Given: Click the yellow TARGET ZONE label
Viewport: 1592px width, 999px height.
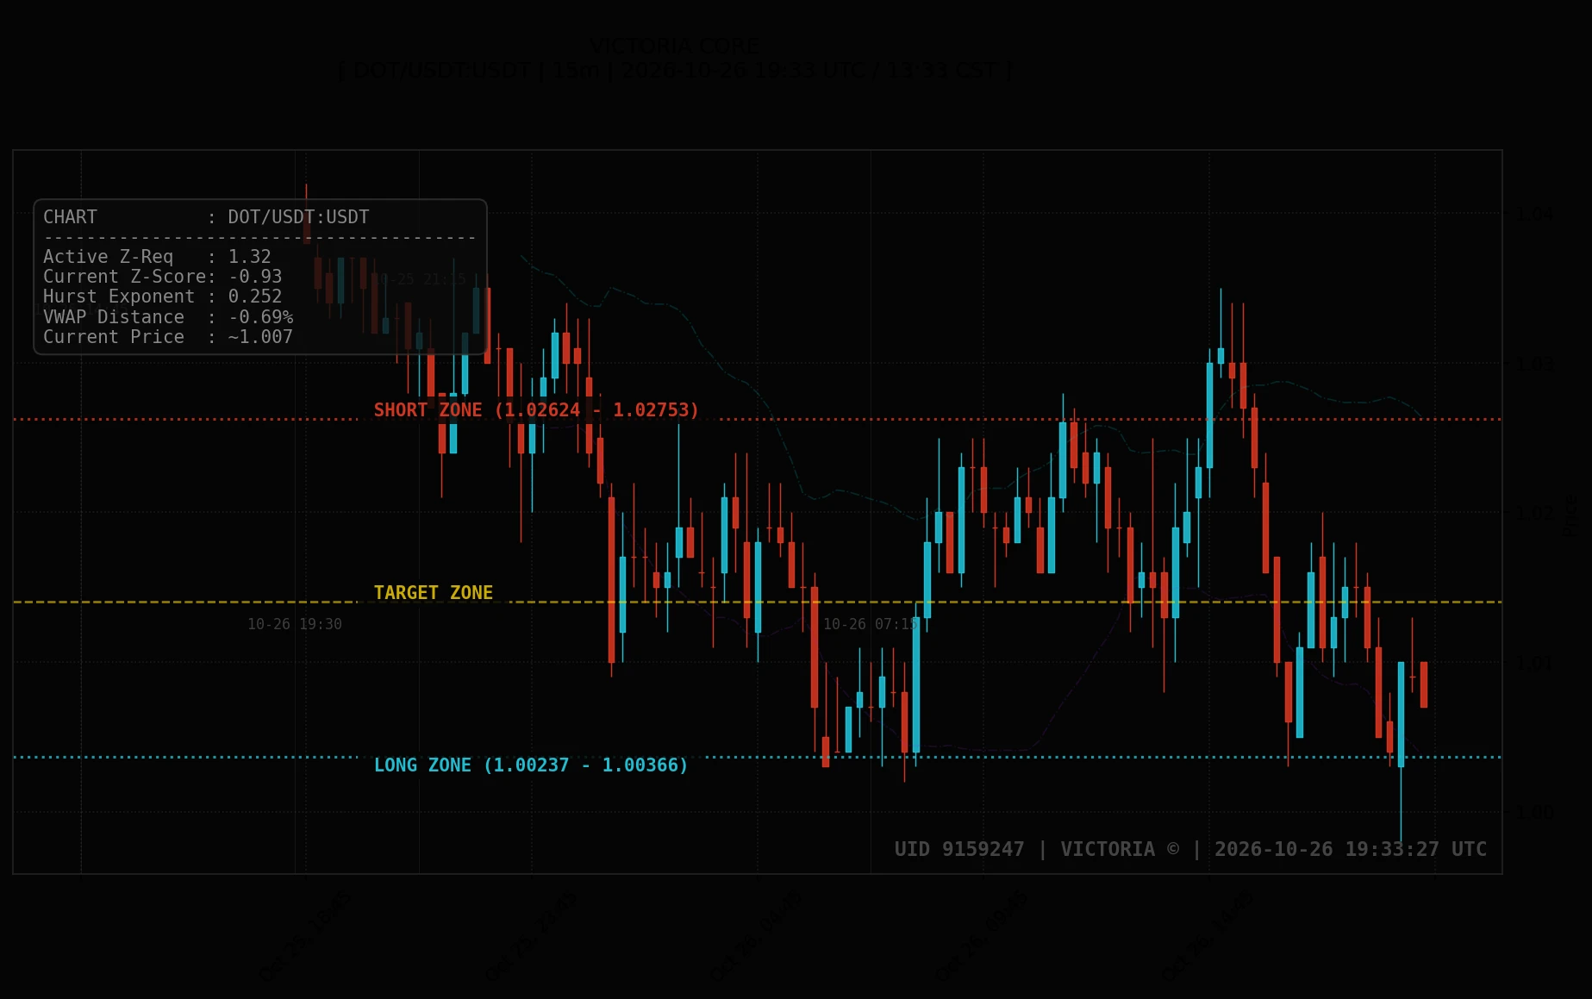Looking at the screenshot, I should (434, 593).
